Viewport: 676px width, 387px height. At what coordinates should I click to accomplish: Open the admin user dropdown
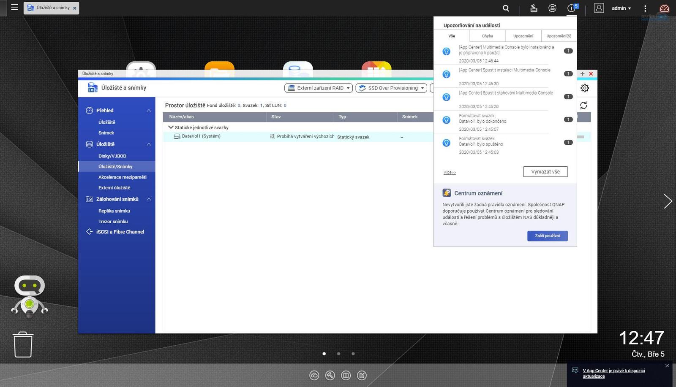coord(621,8)
